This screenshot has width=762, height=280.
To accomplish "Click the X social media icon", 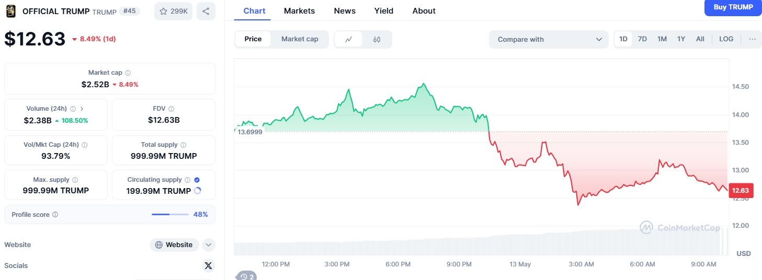I will tap(209, 266).
